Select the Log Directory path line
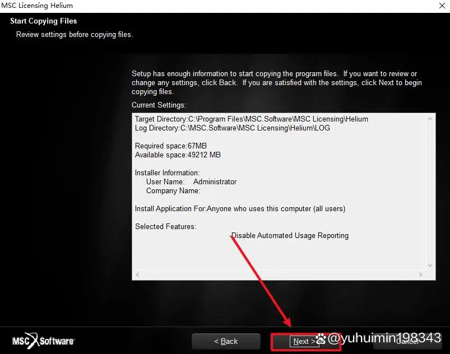Viewport: 450px width, 354px height. click(x=233, y=128)
